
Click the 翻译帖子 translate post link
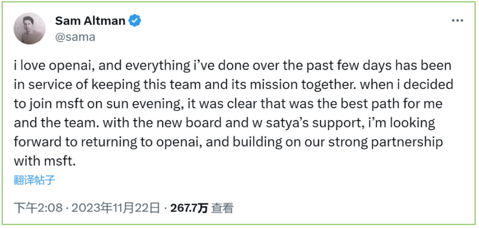point(34,181)
